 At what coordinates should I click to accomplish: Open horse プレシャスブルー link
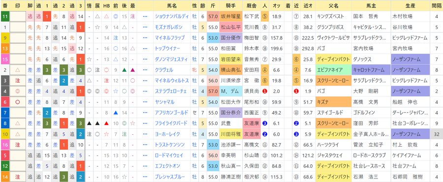pyautogui.click(x=170, y=177)
